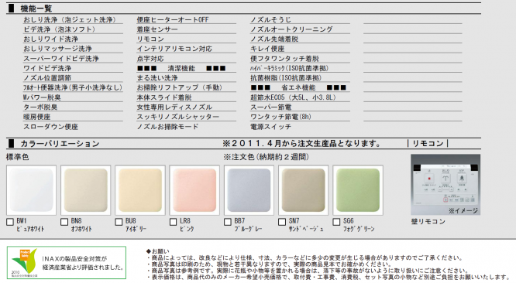This screenshot has height=283, width=516.
Task: Click the blue grey color swatch
Action: [x=249, y=190]
